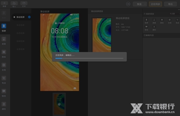Click the 大小: 小于1MB text
Viewport: 180px width, 116px height.
pos(122,30)
